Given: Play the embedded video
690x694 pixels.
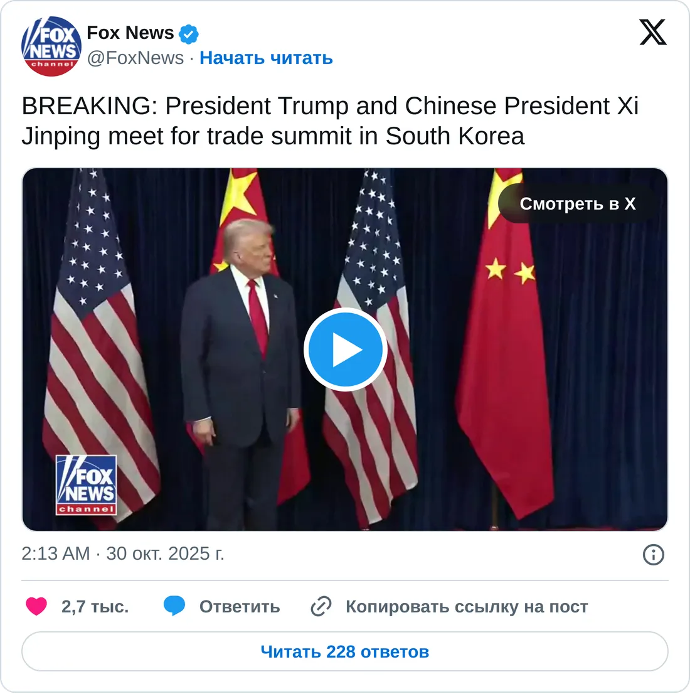Looking at the screenshot, I should point(345,350).
